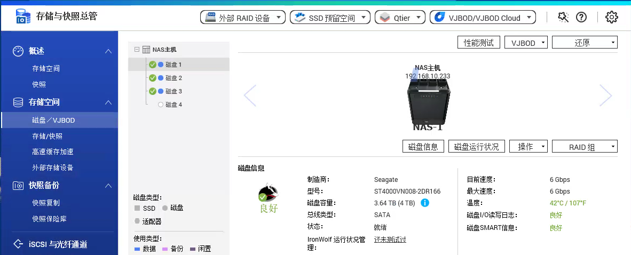Open the help question mark icon
The height and width of the screenshot is (255, 631).
(x=581, y=18)
